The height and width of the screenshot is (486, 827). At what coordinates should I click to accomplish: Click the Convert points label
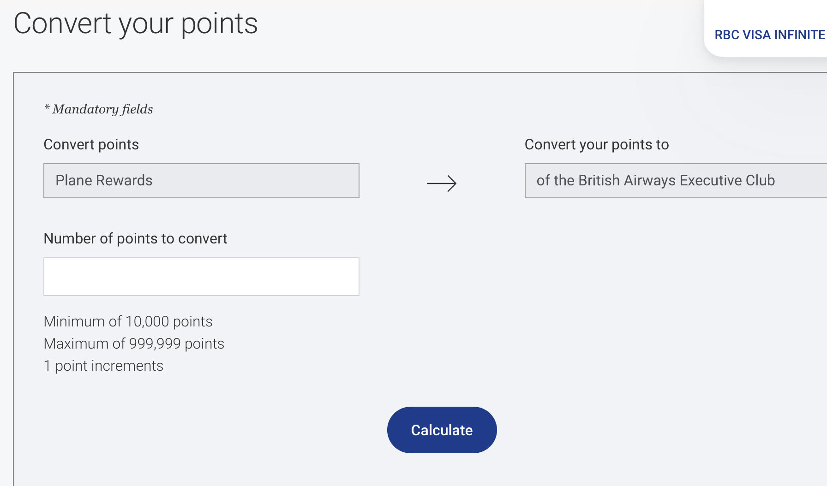coord(91,144)
